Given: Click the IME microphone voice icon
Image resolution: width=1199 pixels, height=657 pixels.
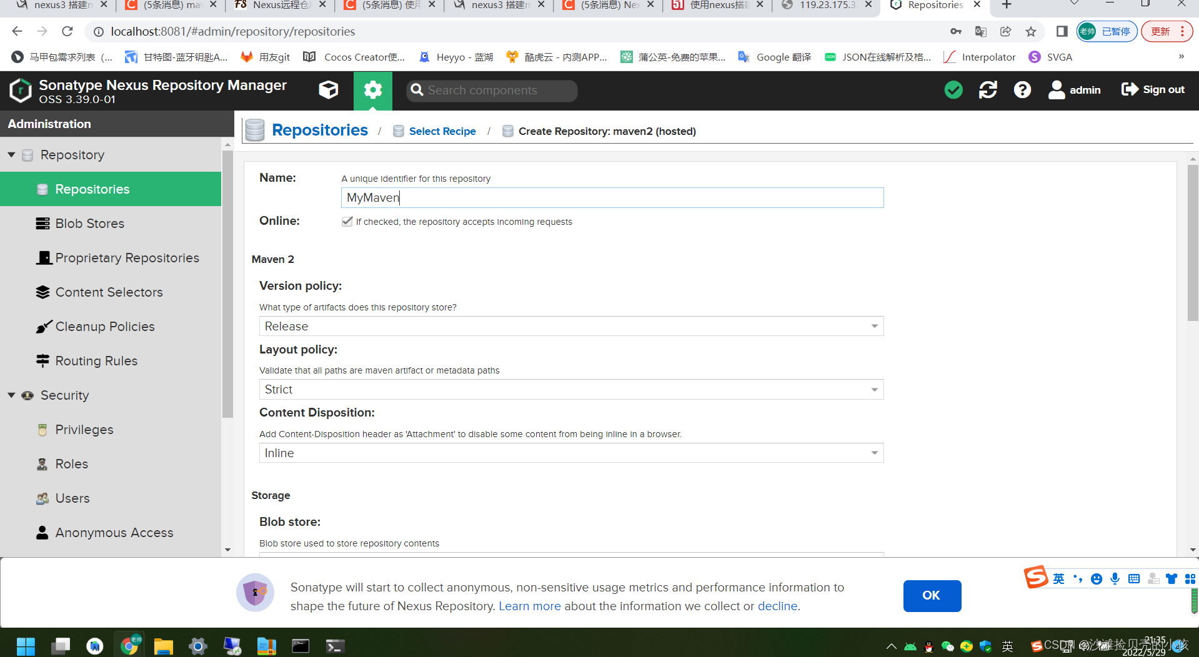Looking at the screenshot, I should point(1115,579).
